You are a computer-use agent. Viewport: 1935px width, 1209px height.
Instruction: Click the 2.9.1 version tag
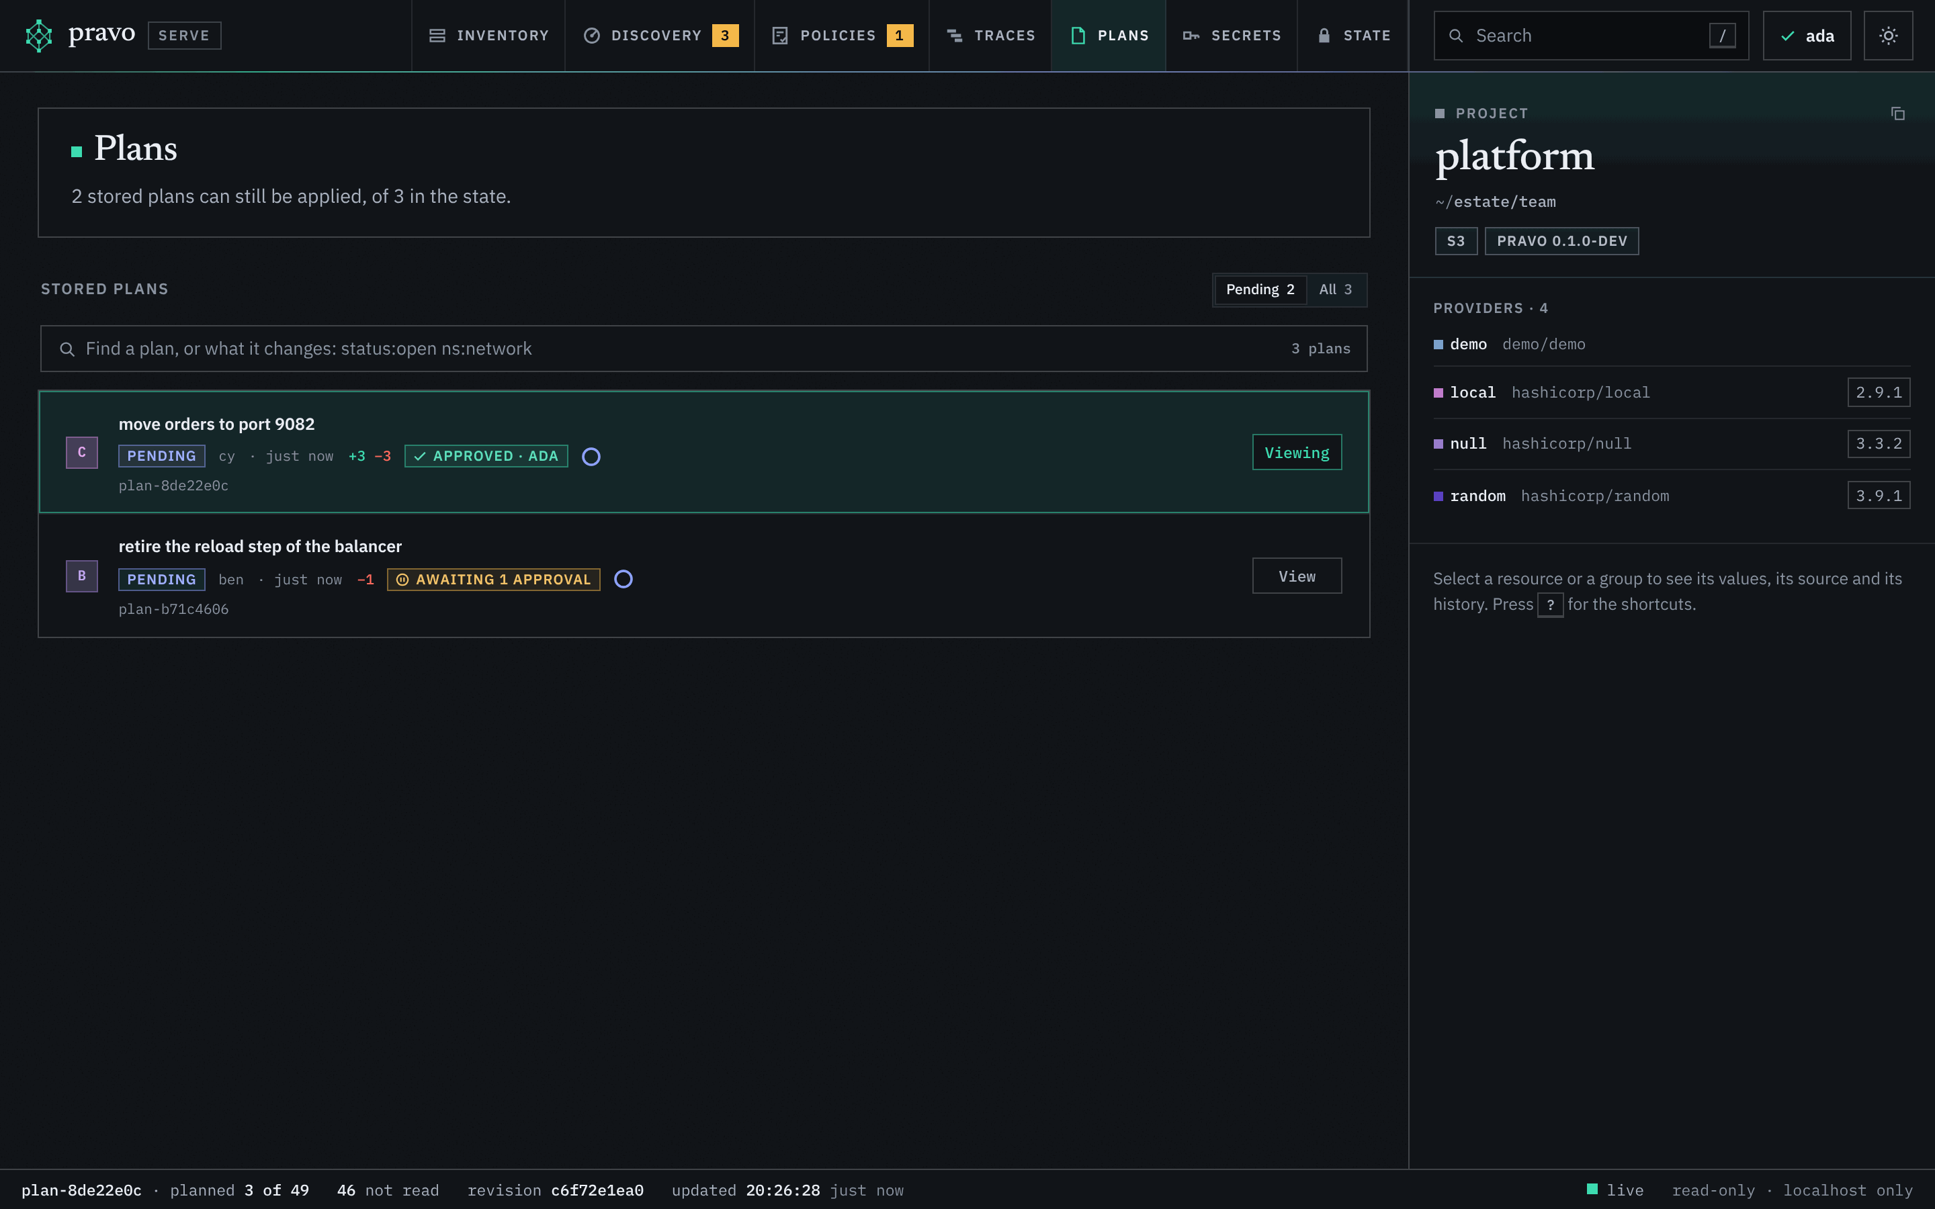pyautogui.click(x=1879, y=393)
